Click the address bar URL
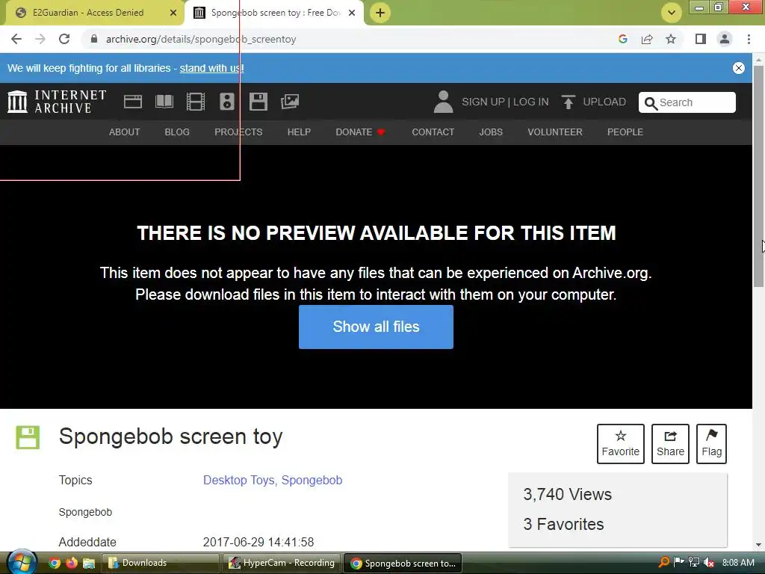765x574 pixels. tap(201, 39)
